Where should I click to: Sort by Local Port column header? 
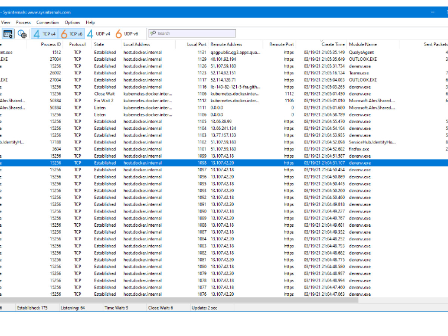click(x=196, y=44)
